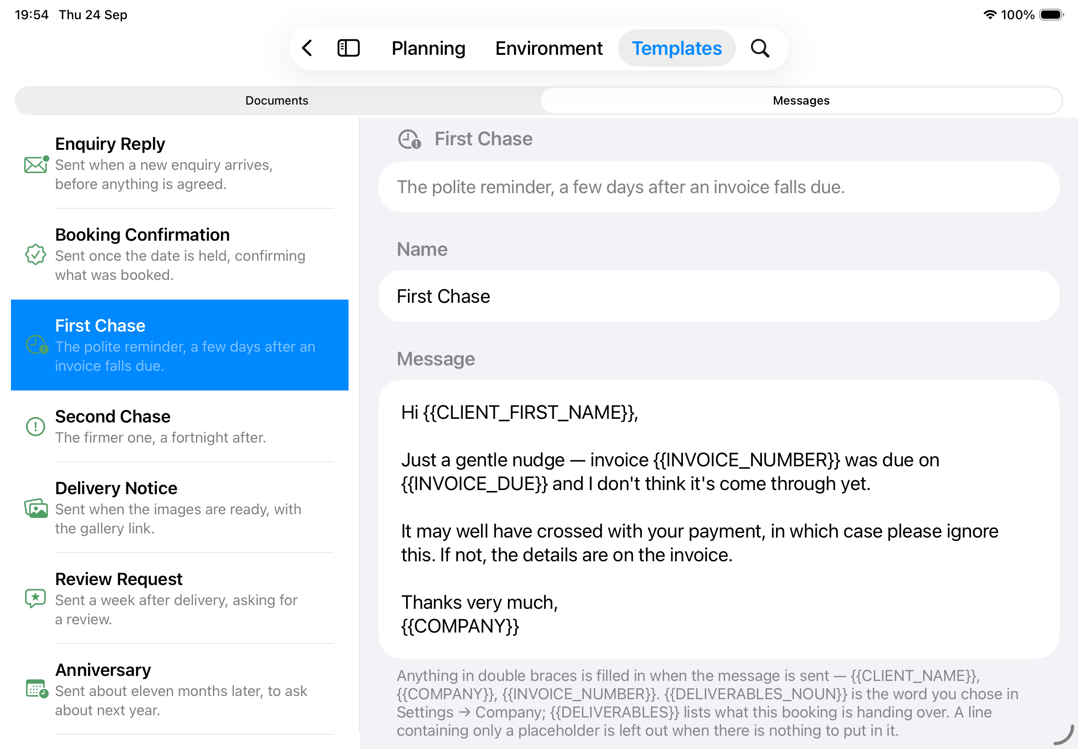Image resolution: width=1078 pixels, height=749 pixels.
Task: Select the Messages segment
Action: pyautogui.click(x=801, y=100)
